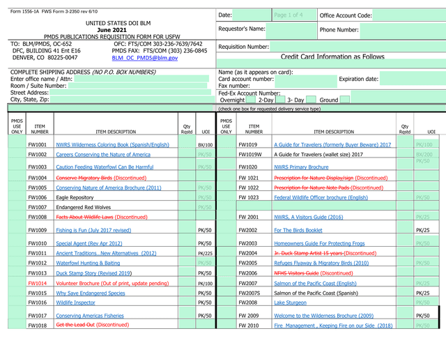Viewport: 446px width, 345px height.
Task: Check the 2-Day delivery box
Action: point(280,100)
